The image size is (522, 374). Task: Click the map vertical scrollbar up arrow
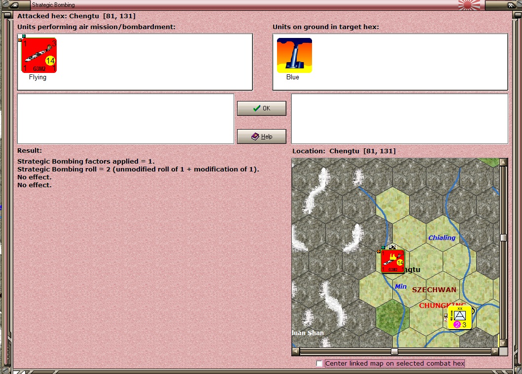point(503,162)
